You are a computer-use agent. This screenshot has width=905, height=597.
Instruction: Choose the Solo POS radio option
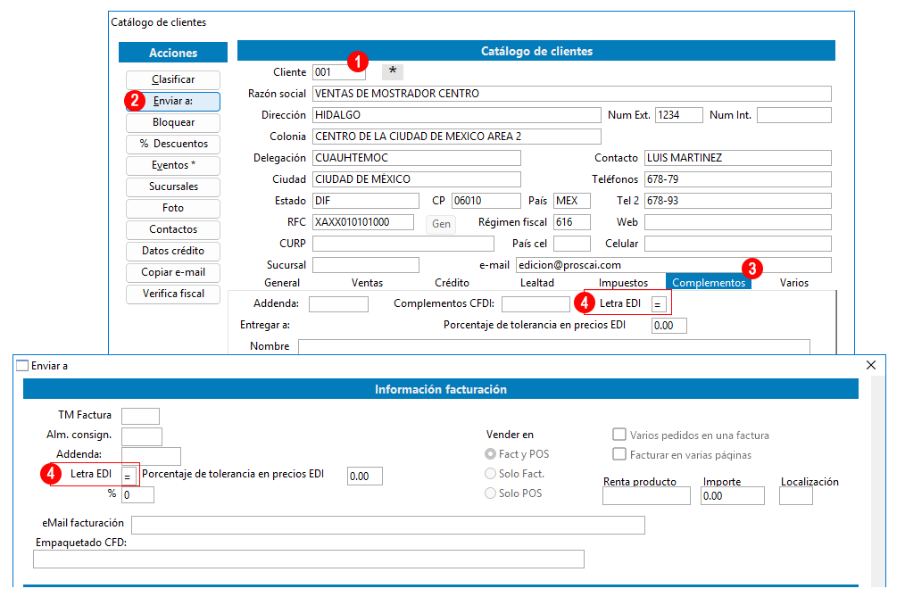tap(490, 493)
